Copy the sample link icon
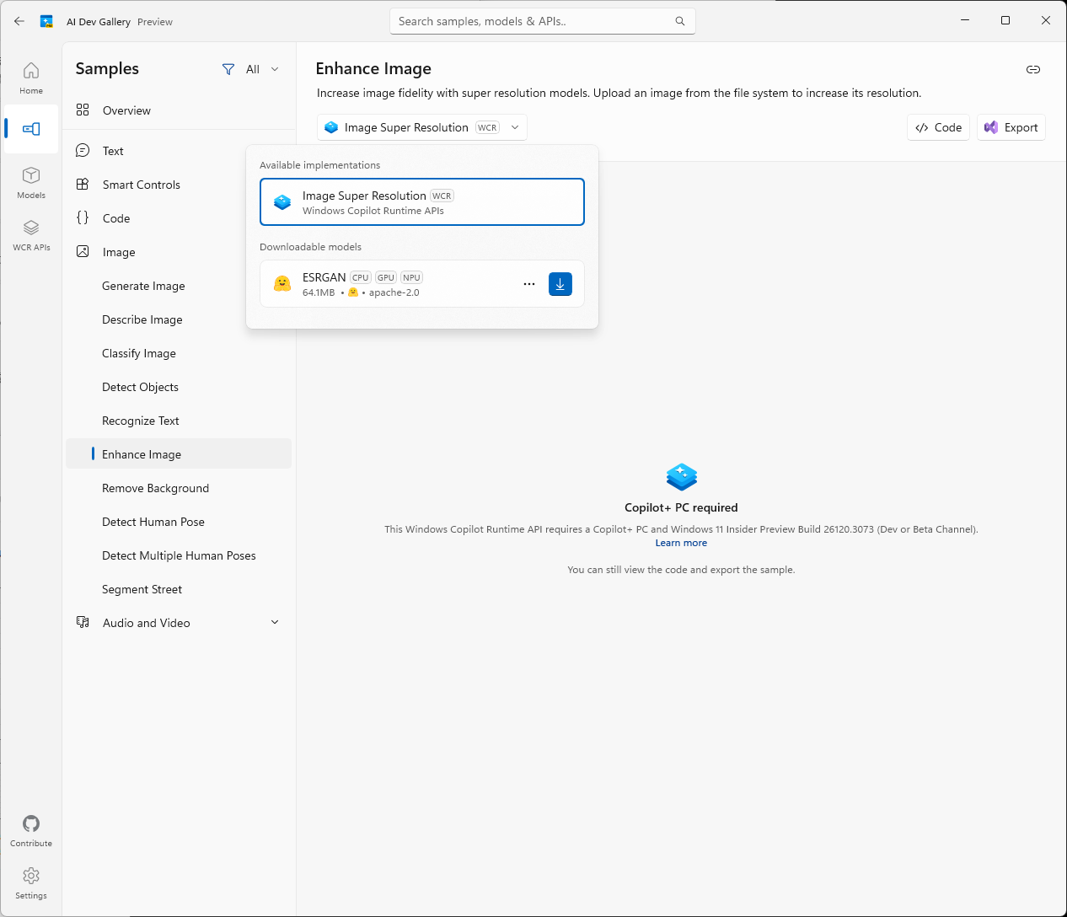The image size is (1067, 917). [x=1032, y=69]
